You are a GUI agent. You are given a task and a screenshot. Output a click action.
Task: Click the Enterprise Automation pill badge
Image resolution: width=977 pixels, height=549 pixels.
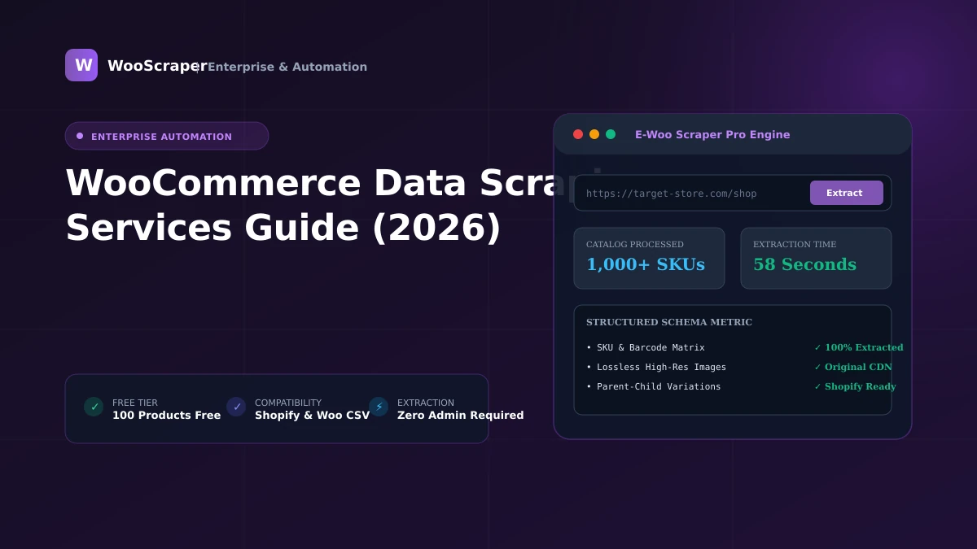(x=167, y=136)
